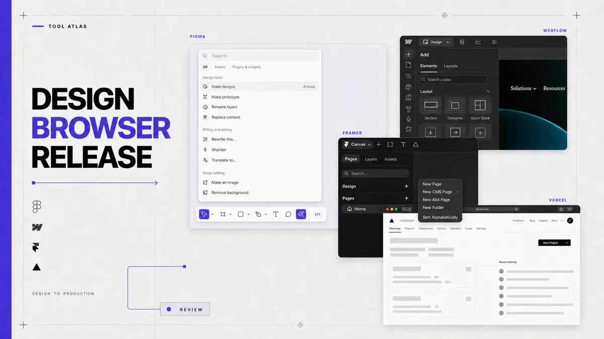This screenshot has width=604, height=339.
Task: Click the Insert plus icon in Framer toolbar
Action: (x=379, y=145)
